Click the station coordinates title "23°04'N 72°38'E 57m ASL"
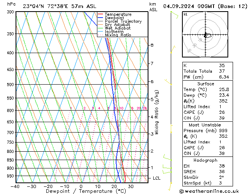Viewport: 251px width, 194px height. pos(59,6)
